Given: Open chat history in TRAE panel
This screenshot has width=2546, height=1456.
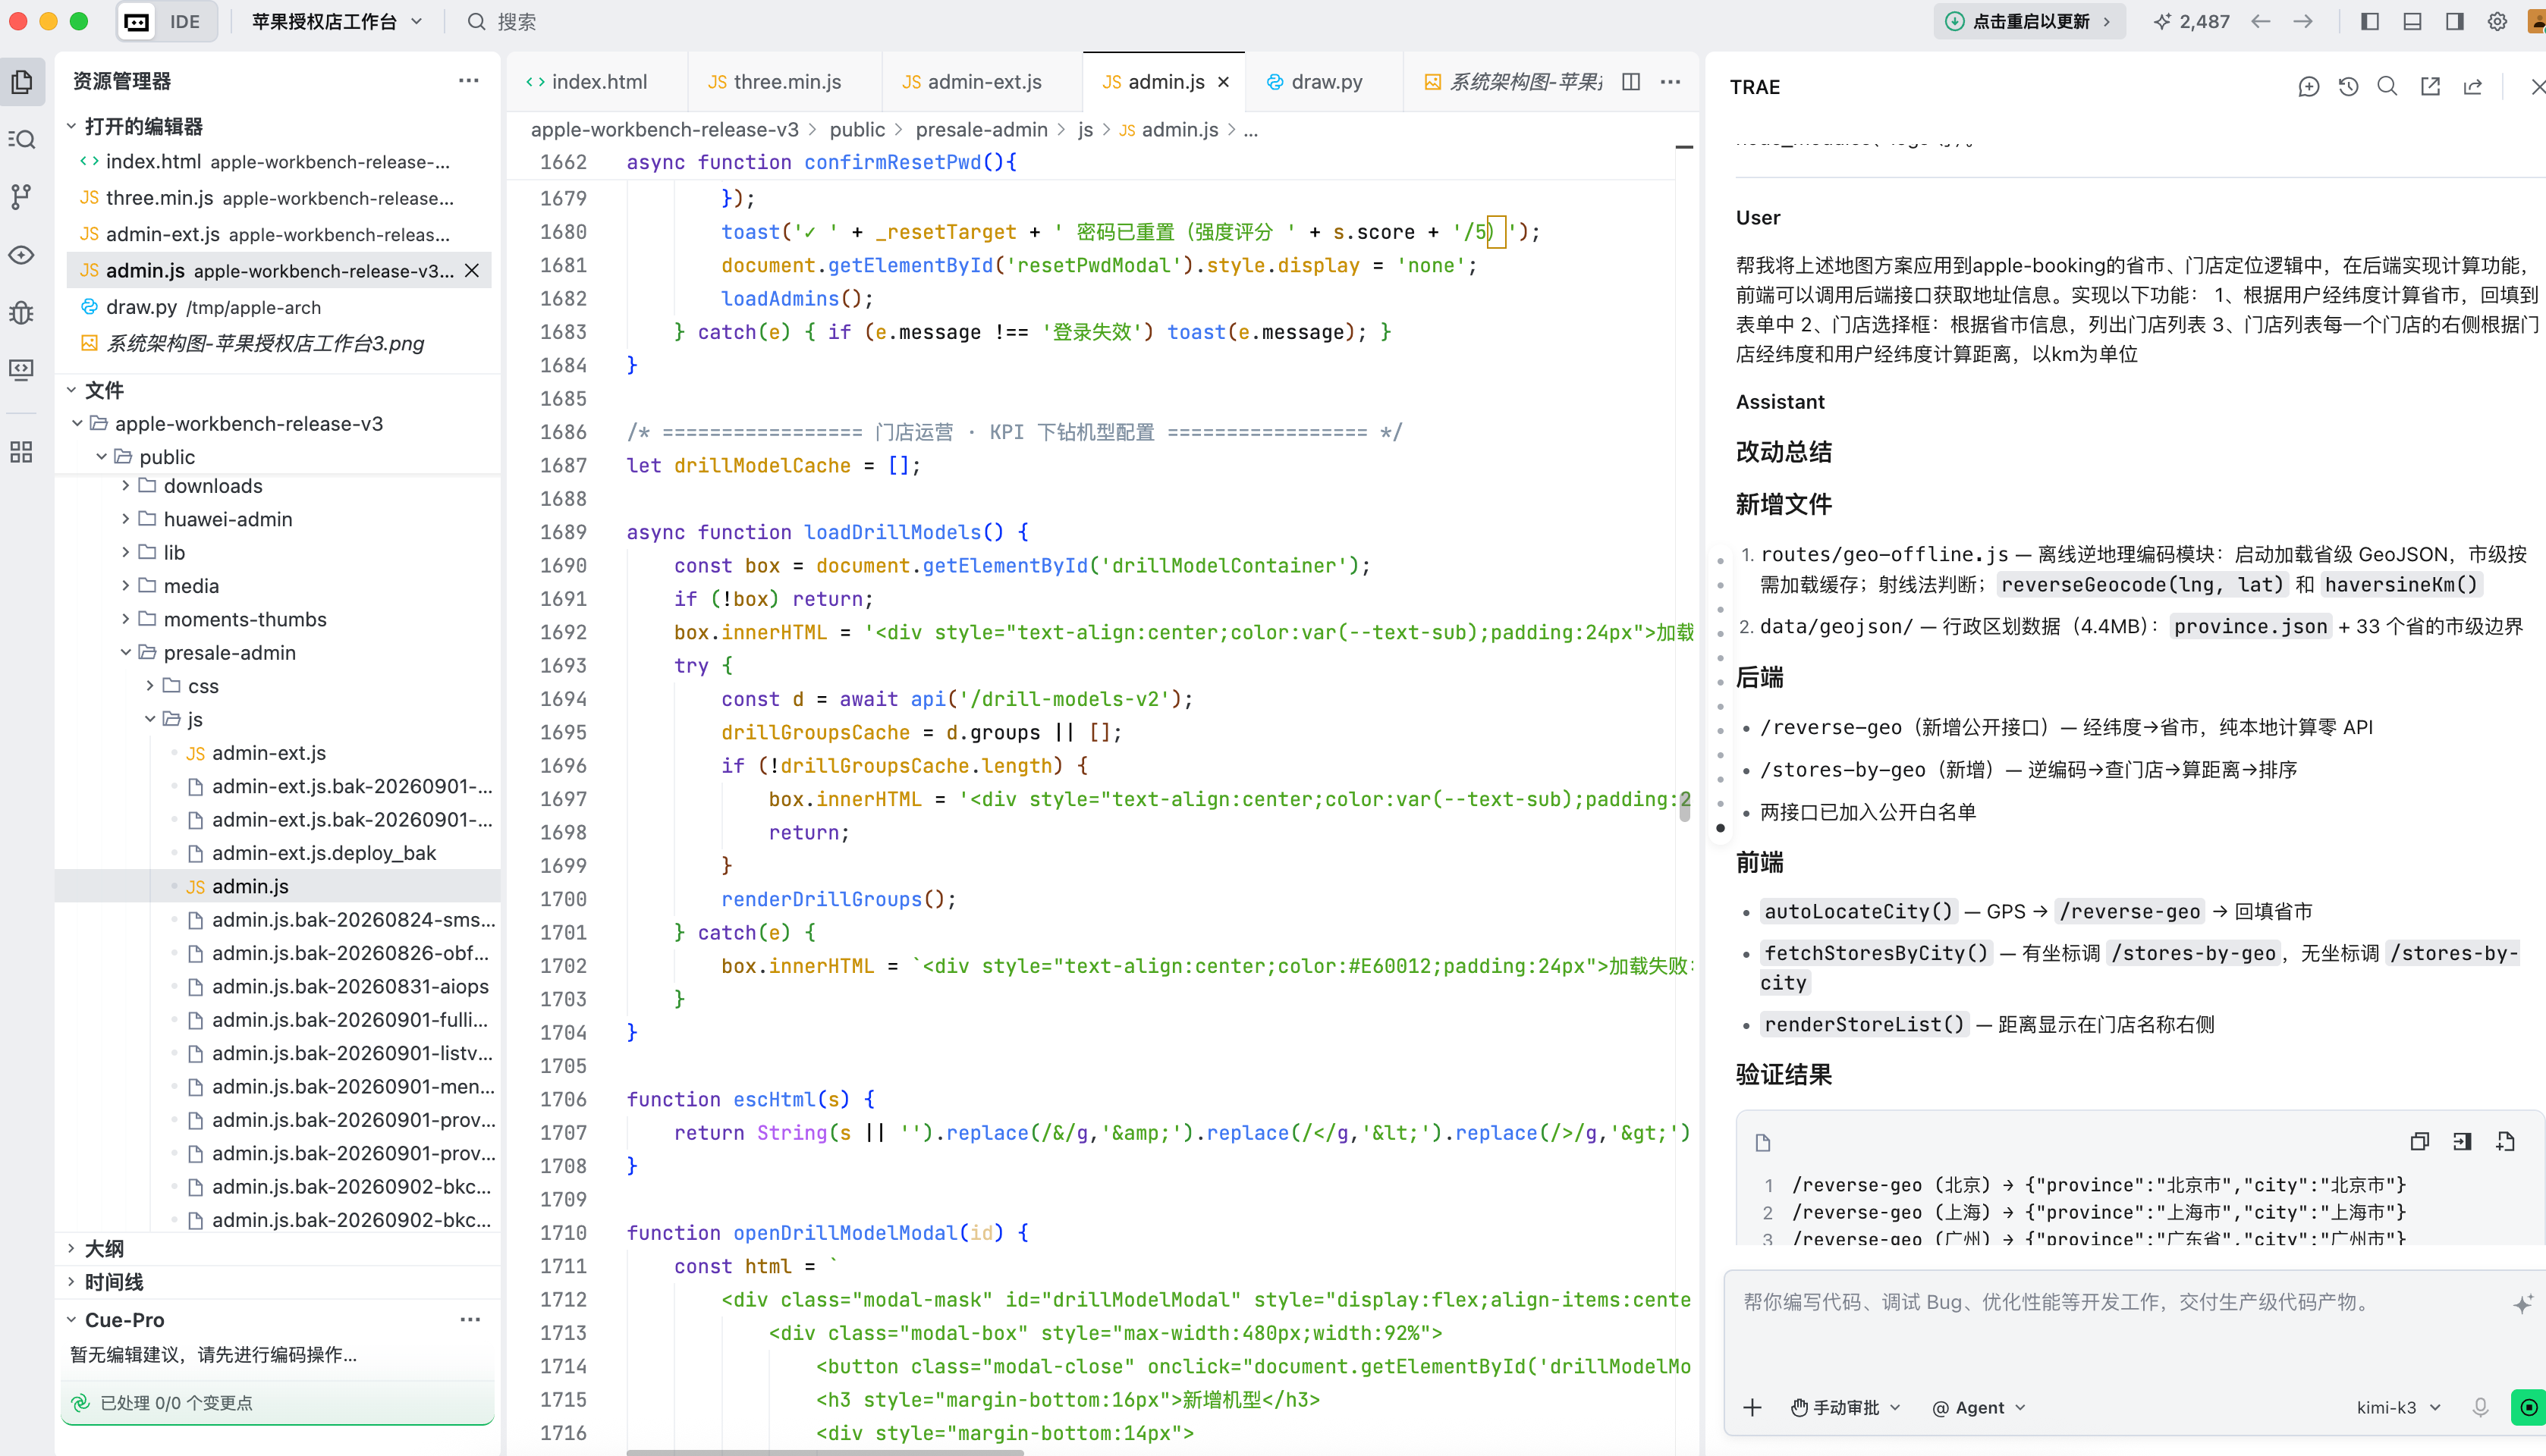Looking at the screenshot, I should pyautogui.click(x=2348, y=87).
